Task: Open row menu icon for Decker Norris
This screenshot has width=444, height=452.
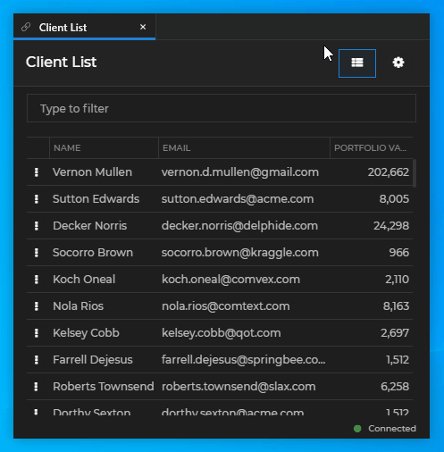Action: [x=37, y=226]
